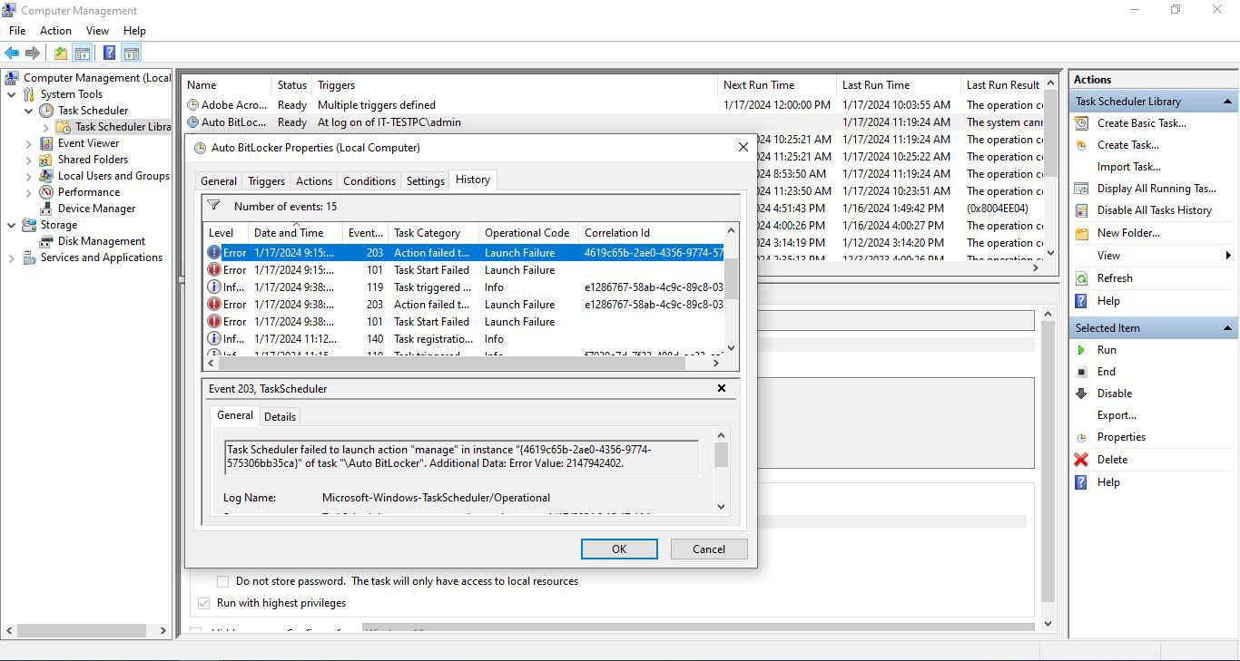Check 'Do not store password' checkbox

coord(222,581)
